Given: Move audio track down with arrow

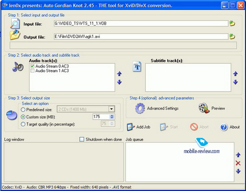Looking at the screenshot, I should point(120,82).
